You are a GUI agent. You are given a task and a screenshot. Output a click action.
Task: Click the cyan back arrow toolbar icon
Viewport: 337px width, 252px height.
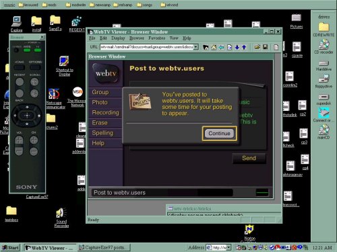pos(222,47)
